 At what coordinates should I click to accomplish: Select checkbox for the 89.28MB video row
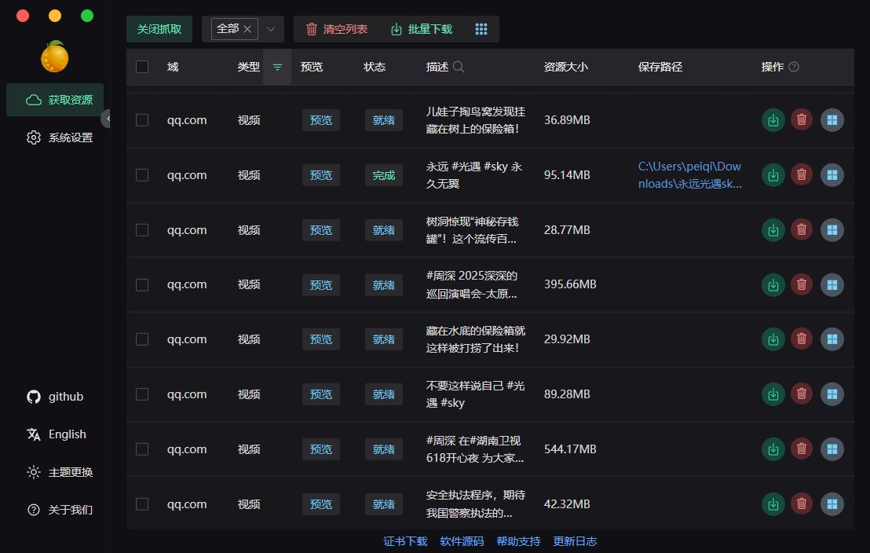[x=142, y=394]
